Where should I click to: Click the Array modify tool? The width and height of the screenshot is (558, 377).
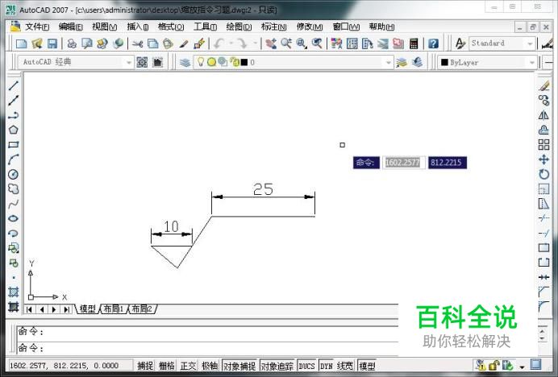(543, 145)
